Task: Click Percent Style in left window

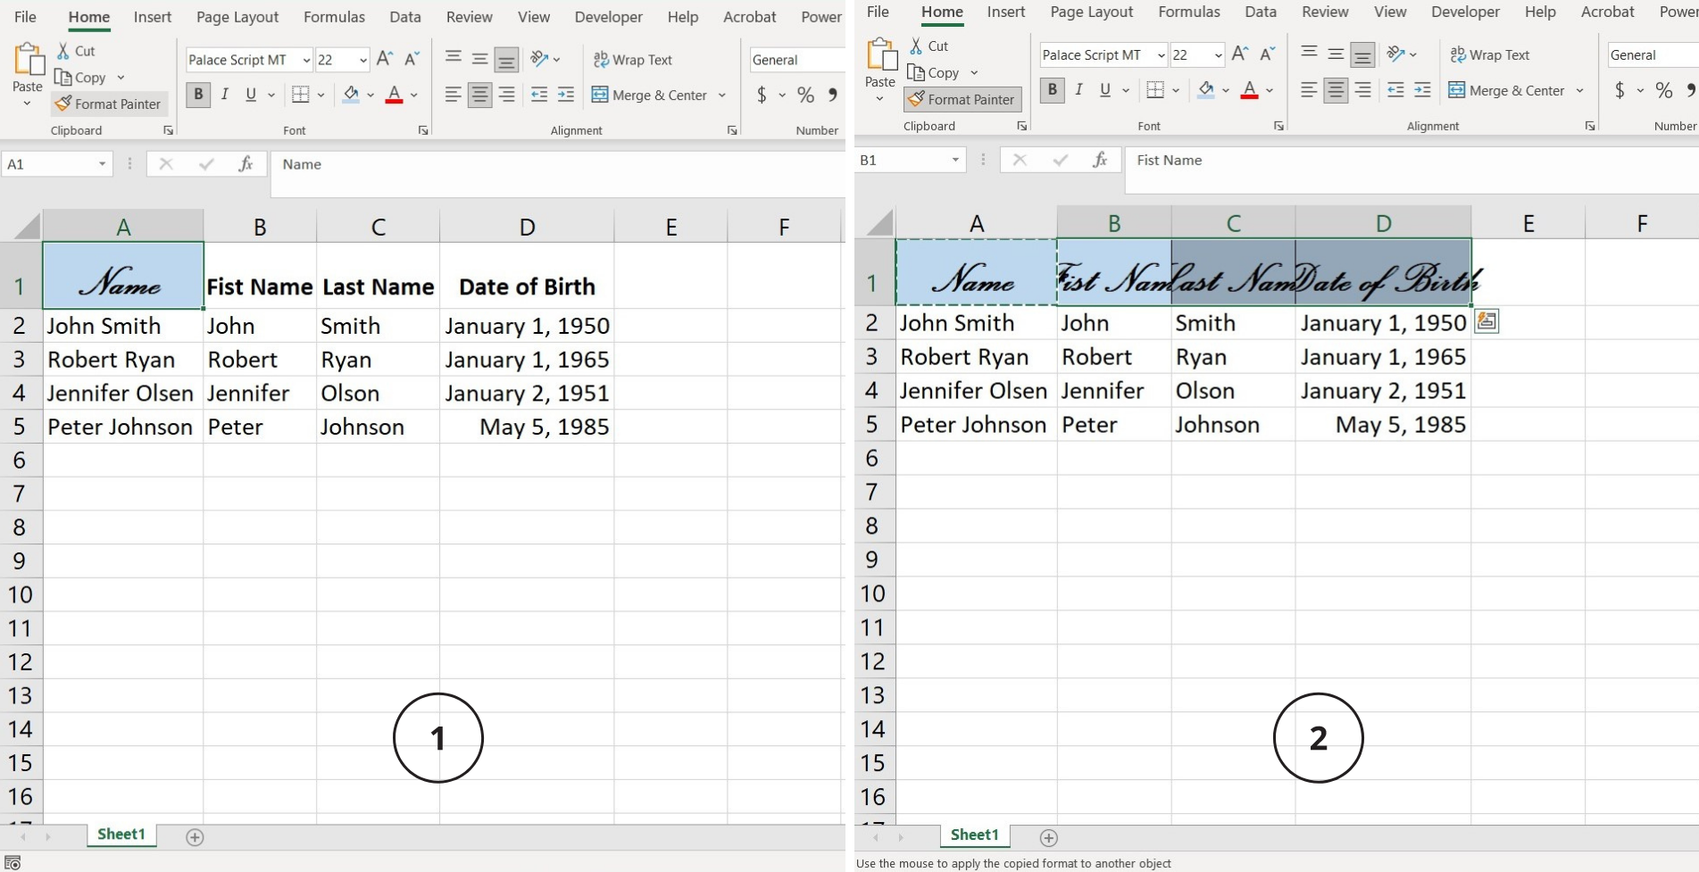Action: click(806, 95)
